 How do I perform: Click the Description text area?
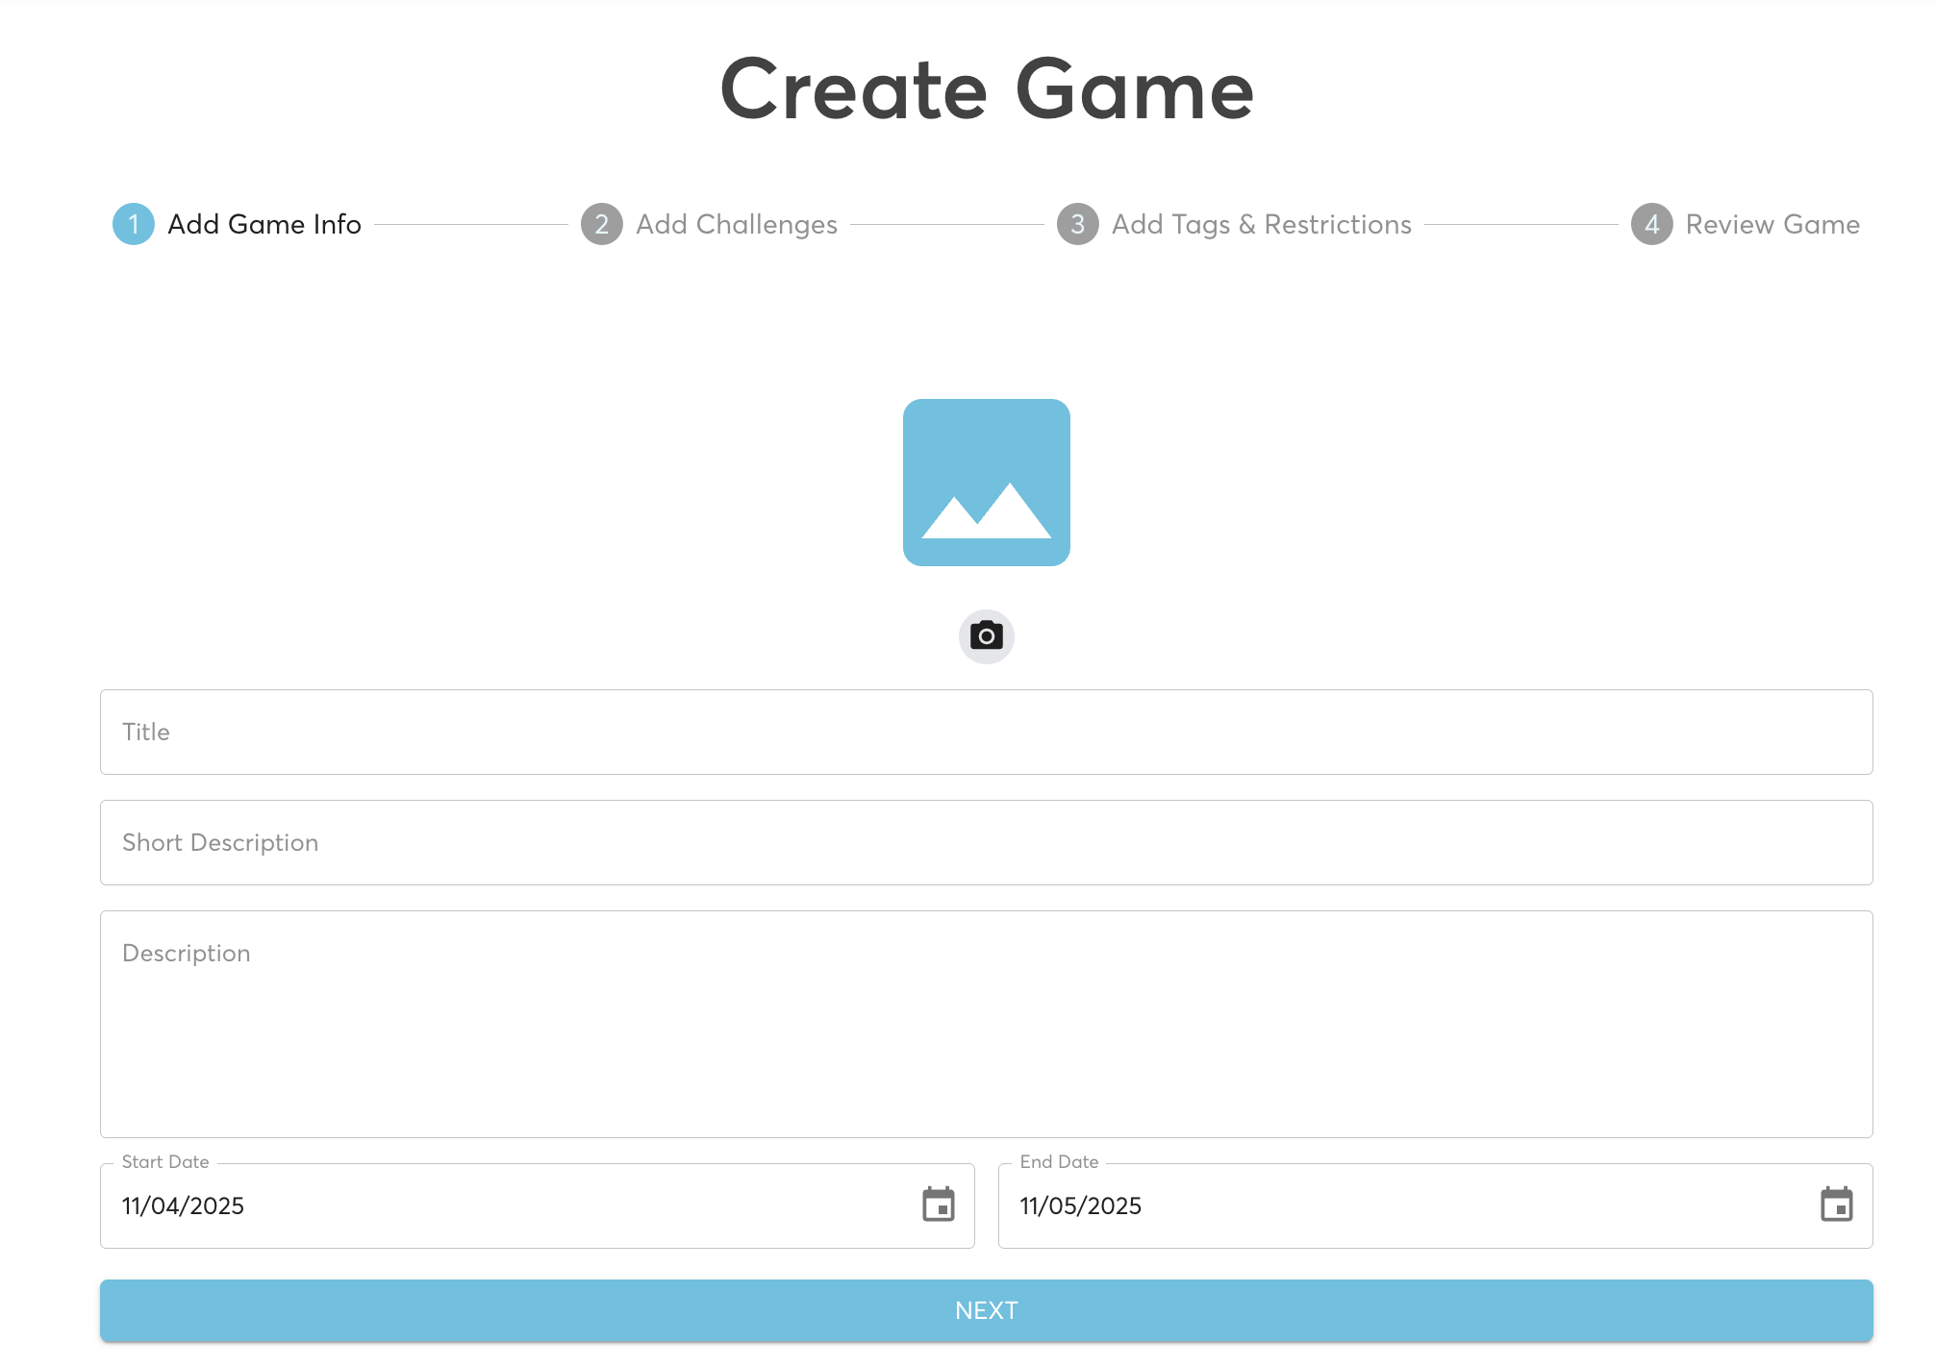(985, 1019)
